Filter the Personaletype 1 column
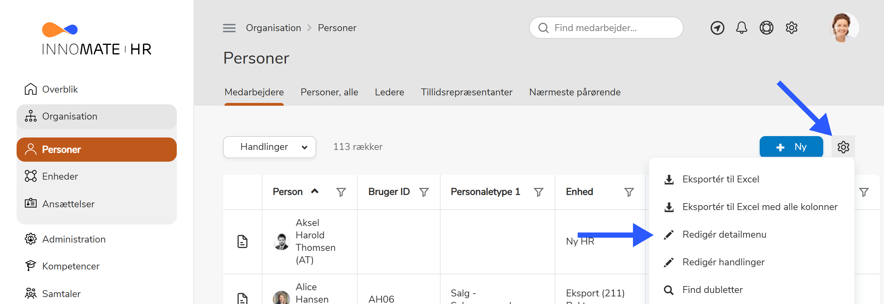The image size is (884, 304). pos(539,192)
